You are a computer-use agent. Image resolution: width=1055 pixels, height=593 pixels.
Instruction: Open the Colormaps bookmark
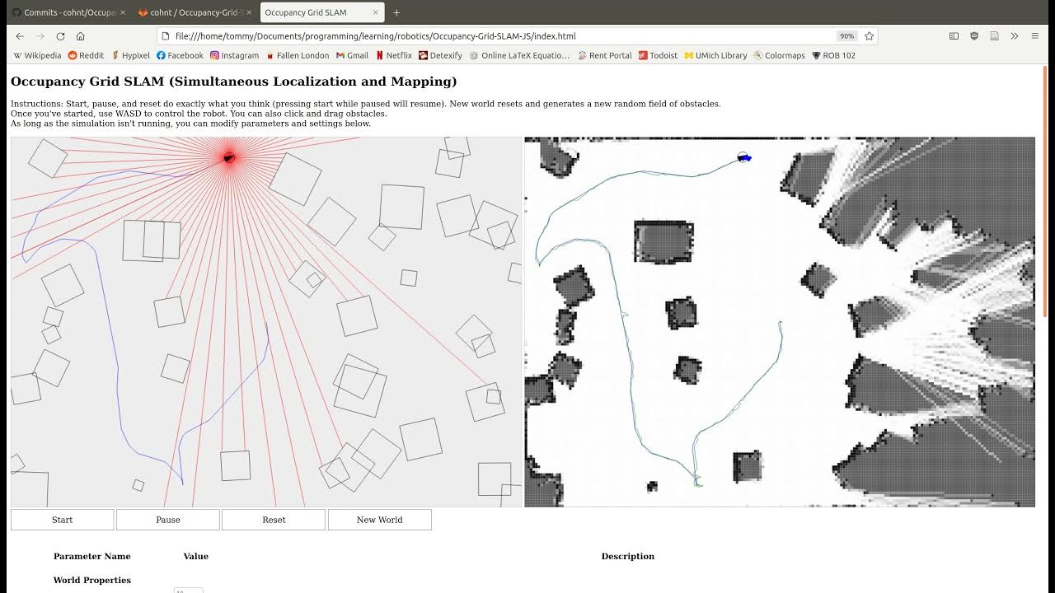(779, 55)
